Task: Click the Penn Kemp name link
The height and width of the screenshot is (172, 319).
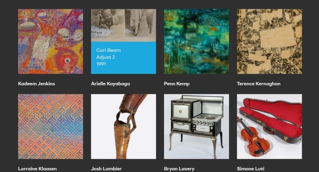Action: [x=177, y=84]
